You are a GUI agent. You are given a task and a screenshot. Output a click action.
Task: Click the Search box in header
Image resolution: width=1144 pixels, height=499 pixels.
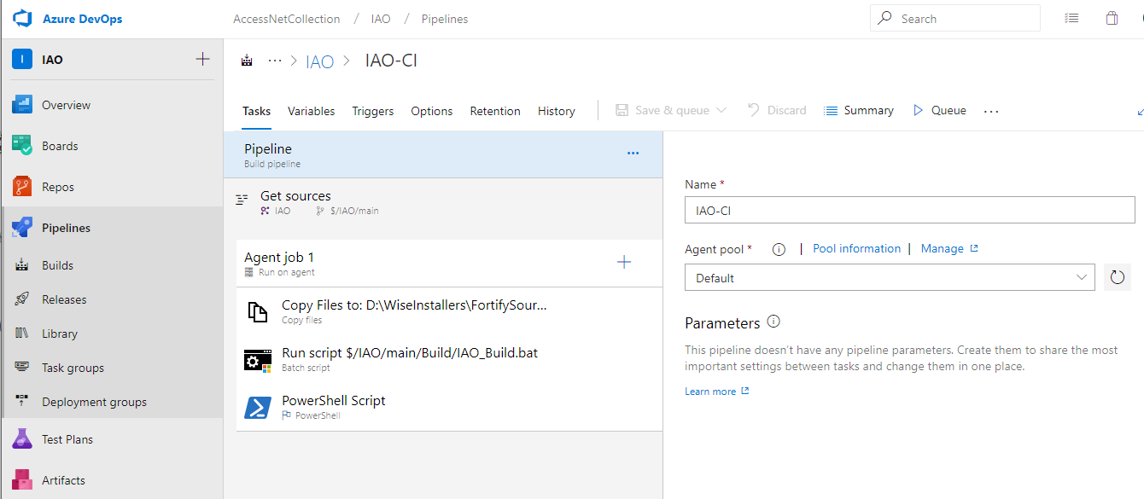(x=955, y=18)
